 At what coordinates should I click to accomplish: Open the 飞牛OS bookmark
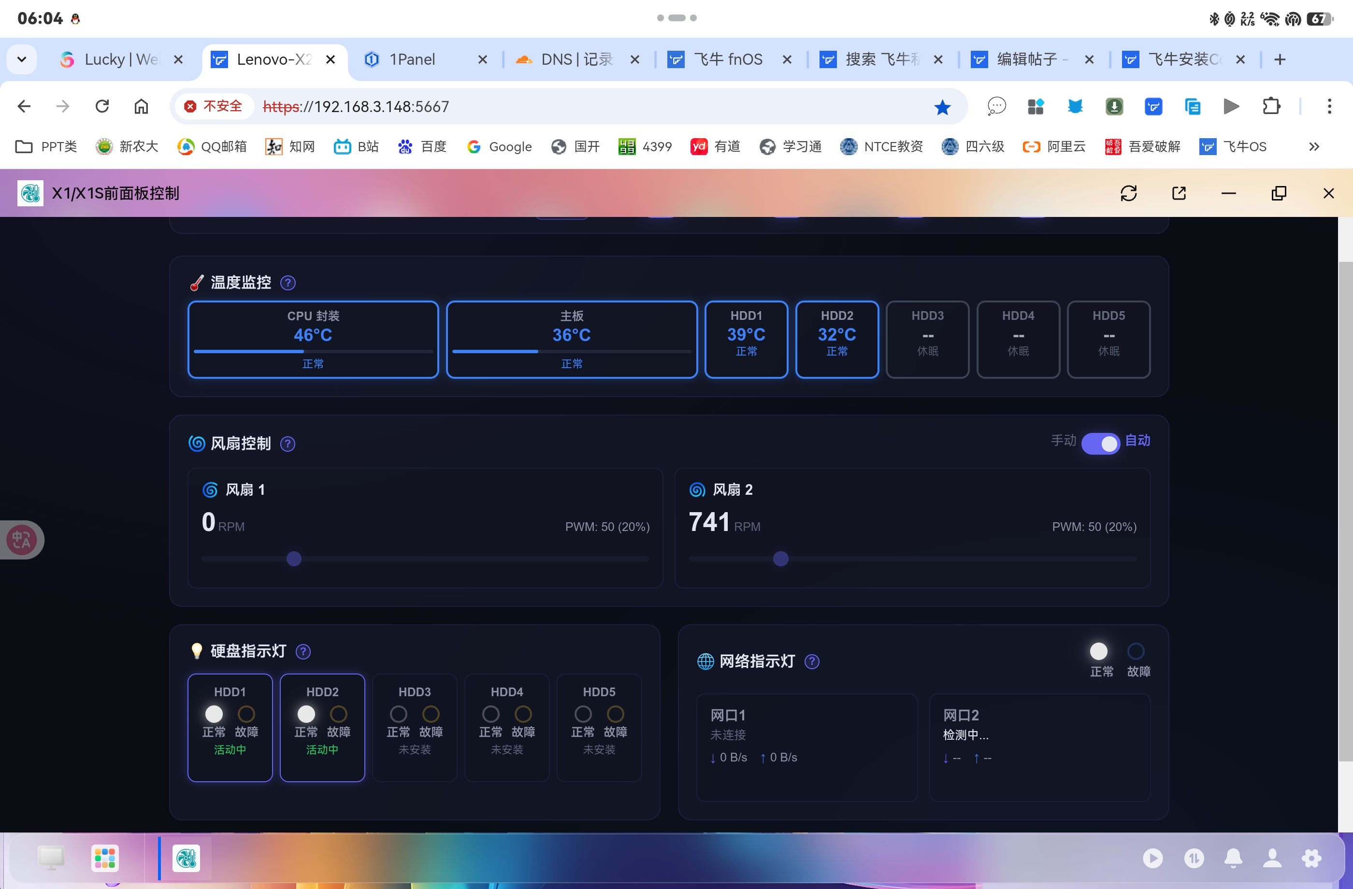(1233, 147)
